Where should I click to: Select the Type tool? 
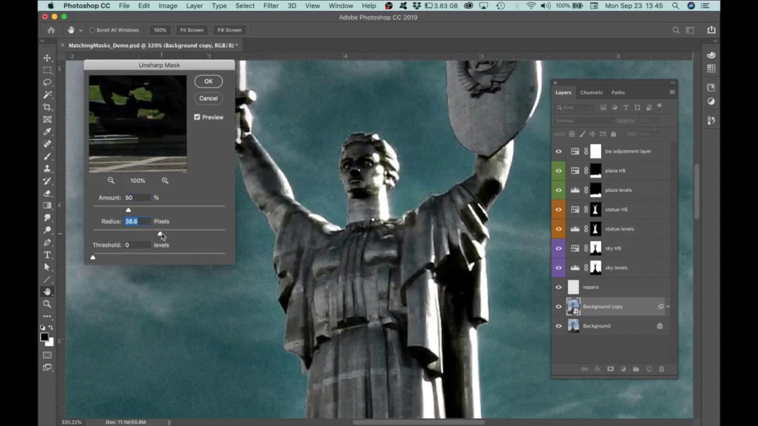(x=47, y=255)
